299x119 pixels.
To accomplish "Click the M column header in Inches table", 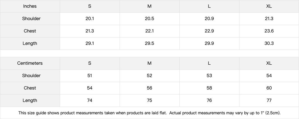I will [x=149, y=6].
